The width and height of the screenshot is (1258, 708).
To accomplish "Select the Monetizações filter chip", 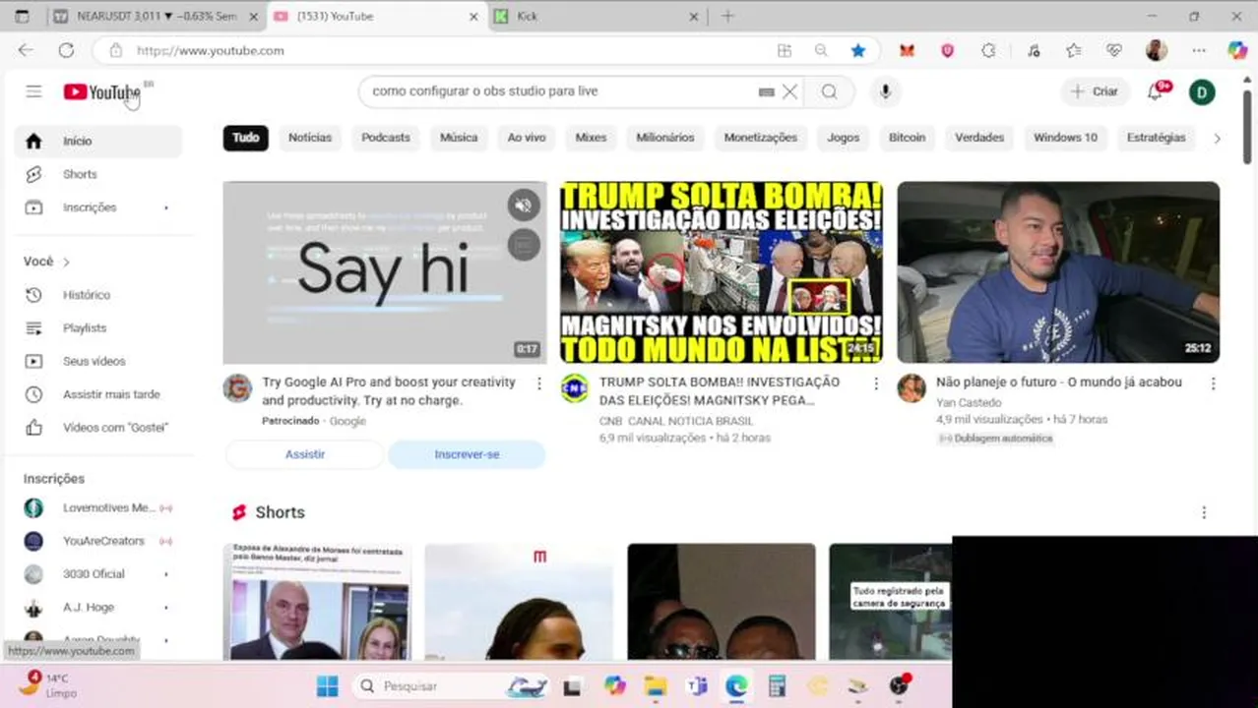I will click(x=760, y=138).
